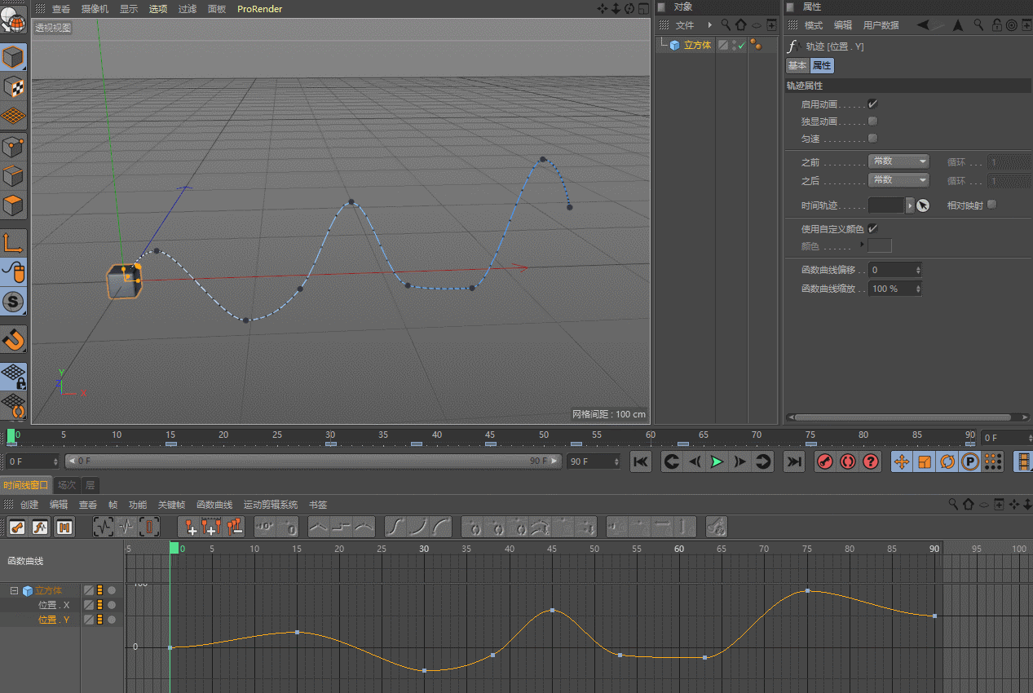Switch to polygons mode orange-faced cube icon
1033x693 pixels.
pos(13,205)
